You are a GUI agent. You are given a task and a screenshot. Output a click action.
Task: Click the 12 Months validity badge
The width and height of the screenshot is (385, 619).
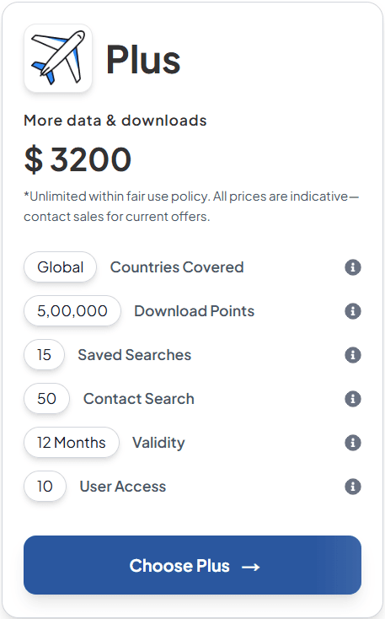coord(72,442)
